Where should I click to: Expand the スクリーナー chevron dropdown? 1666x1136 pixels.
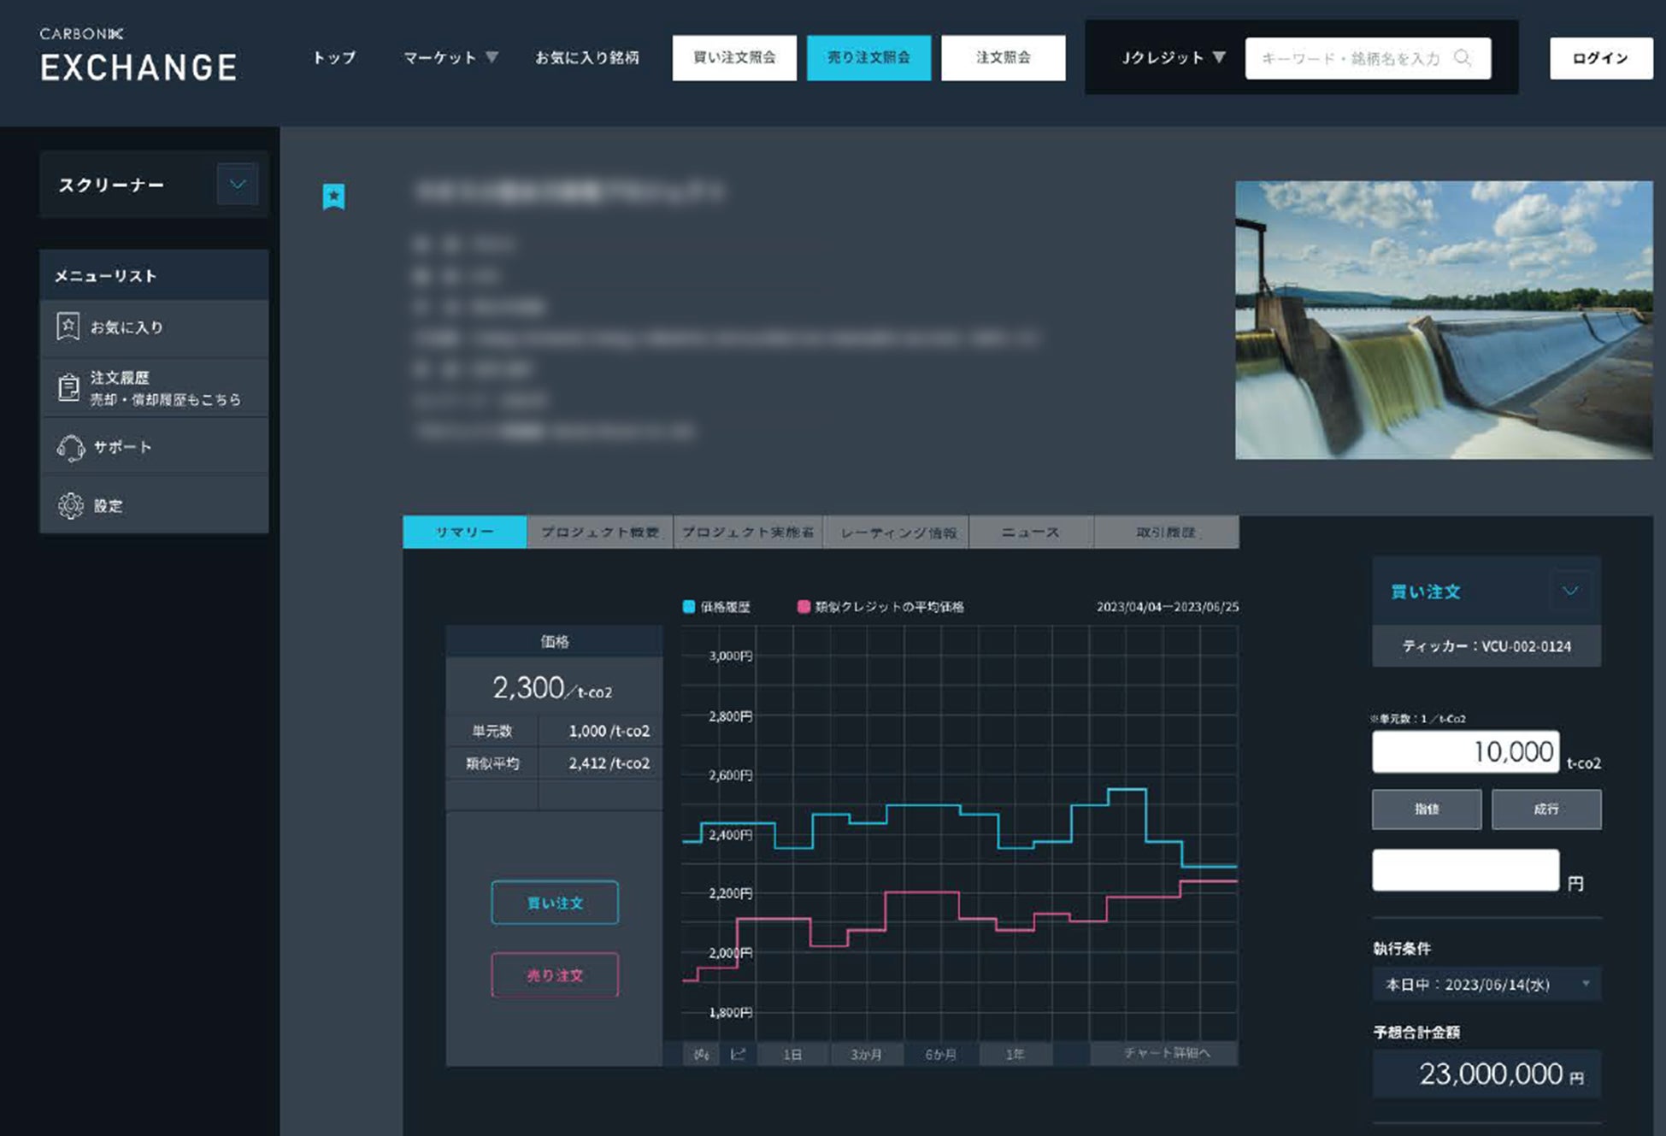(237, 184)
